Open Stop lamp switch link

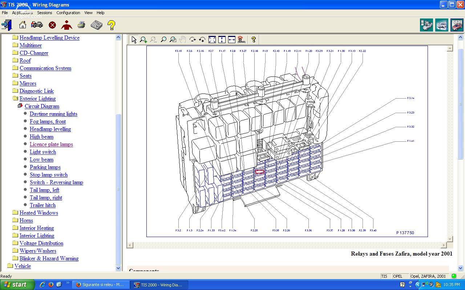coord(49,175)
